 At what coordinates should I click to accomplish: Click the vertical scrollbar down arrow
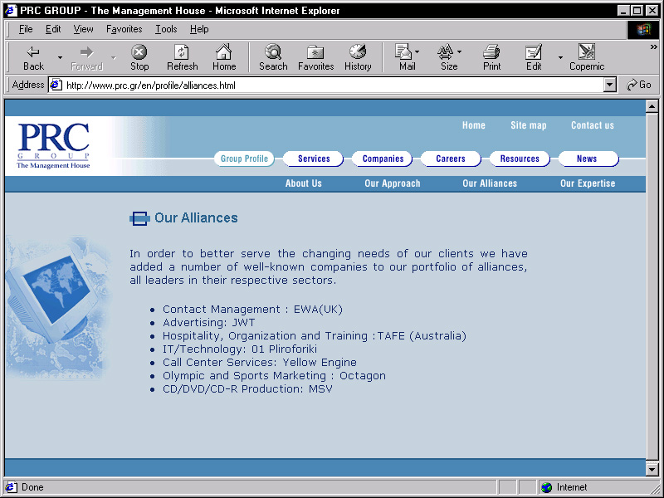[652, 469]
